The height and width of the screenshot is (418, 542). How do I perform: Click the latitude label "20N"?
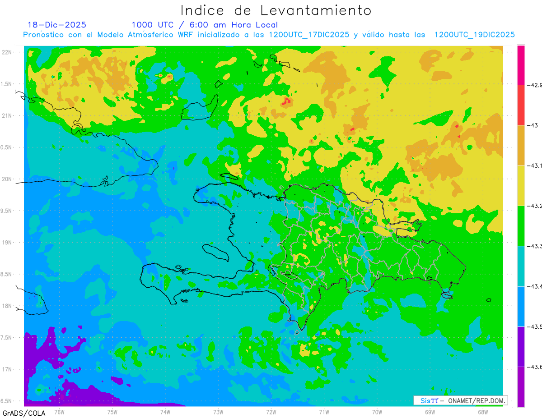tap(8, 179)
